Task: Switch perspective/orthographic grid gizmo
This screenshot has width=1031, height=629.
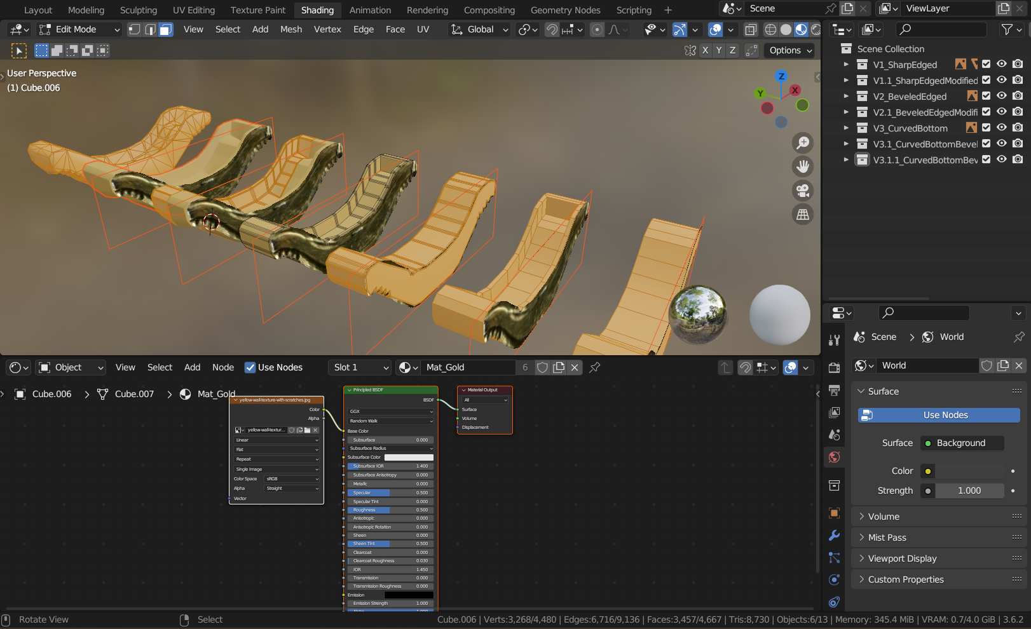Action: (803, 215)
